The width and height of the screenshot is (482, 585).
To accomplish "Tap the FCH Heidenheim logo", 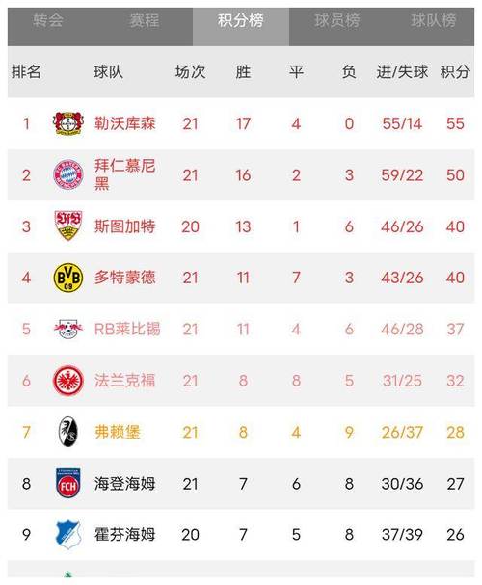I will coord(68,483).
